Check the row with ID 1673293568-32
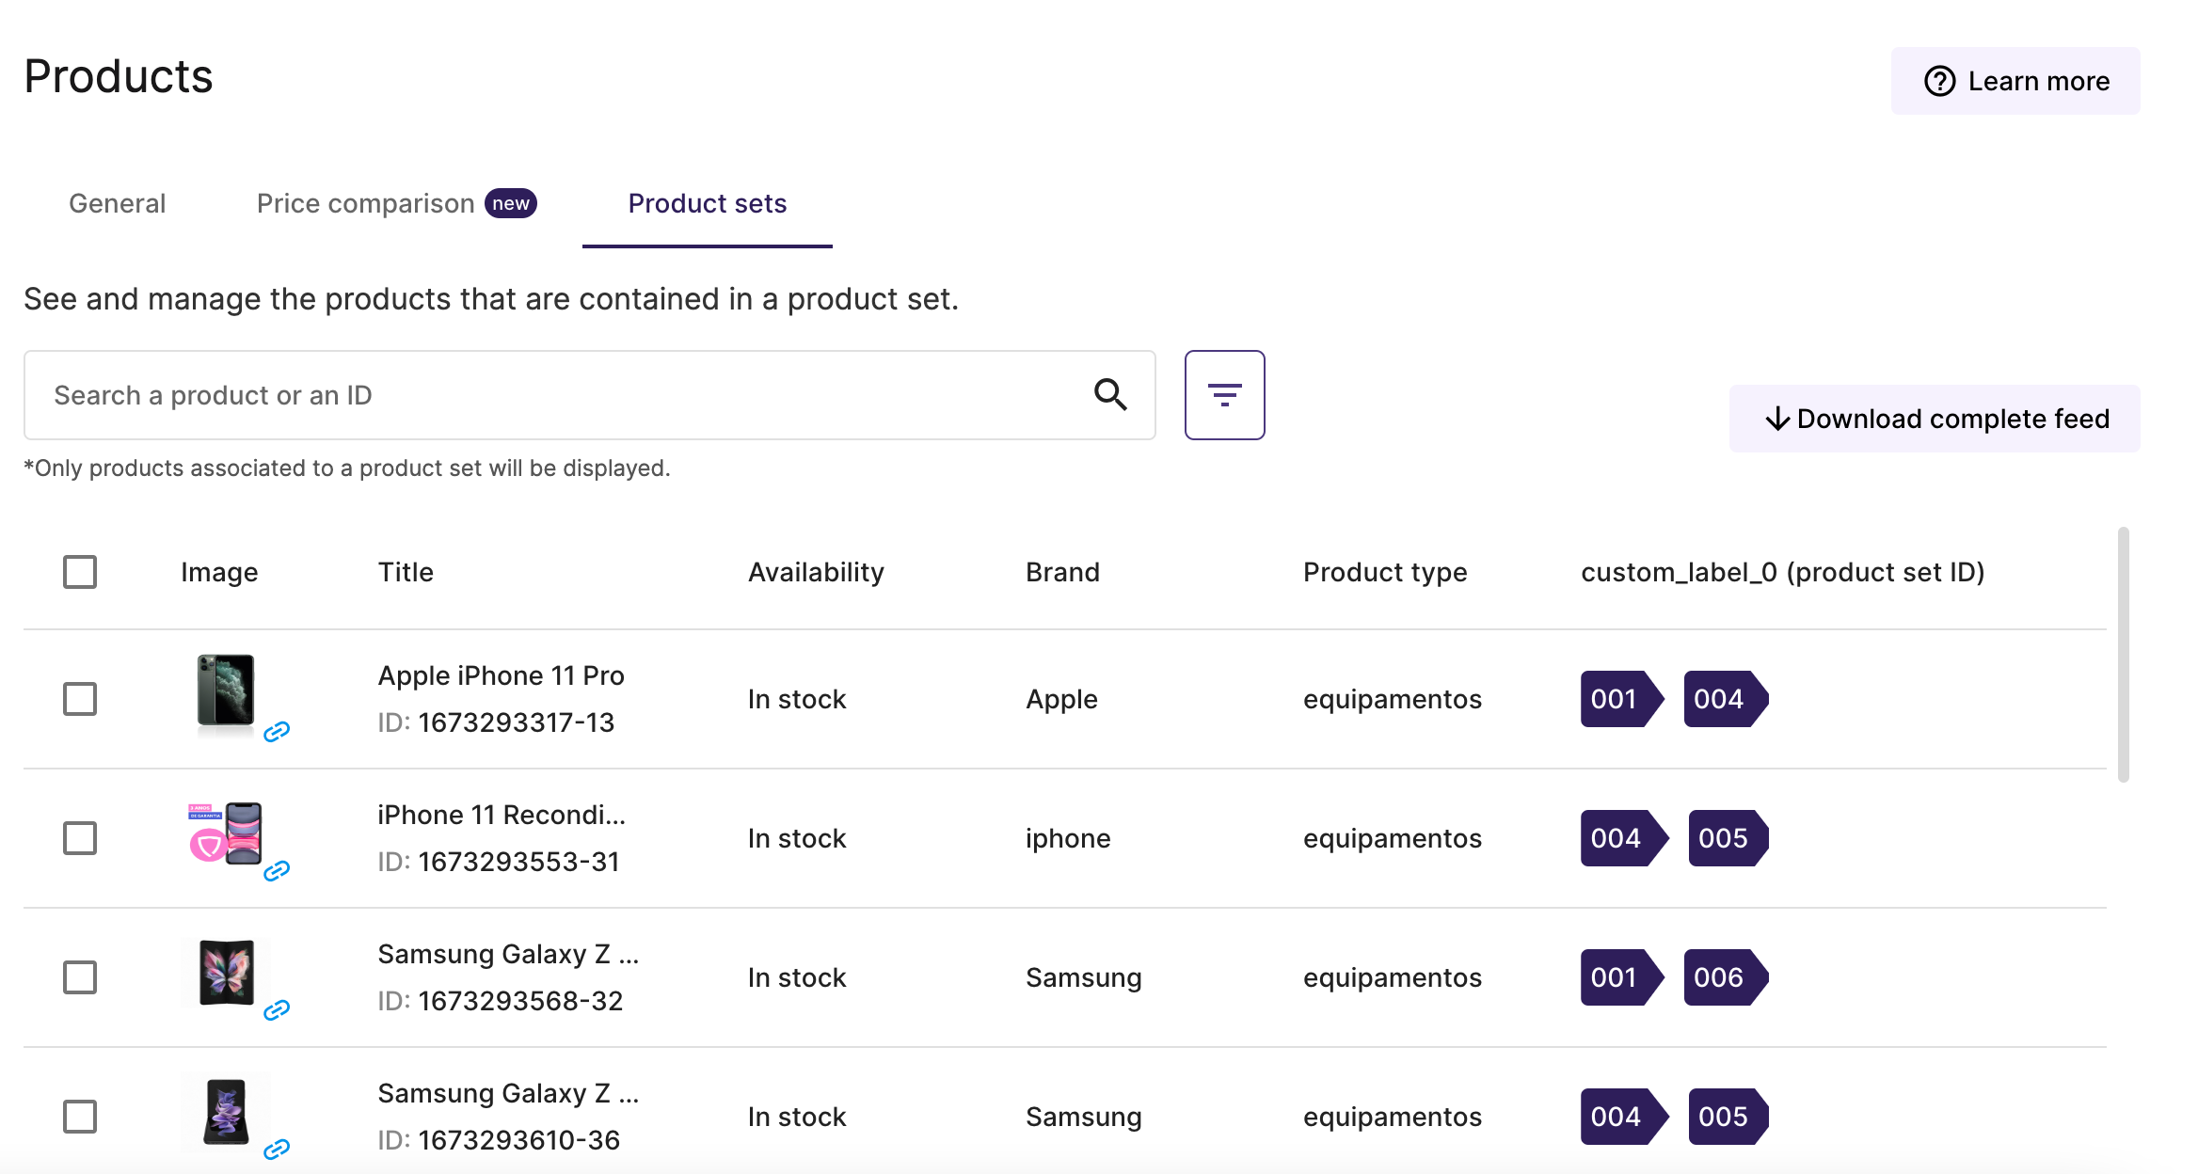The image size is (2198, 1174). (x=80, y=977)
